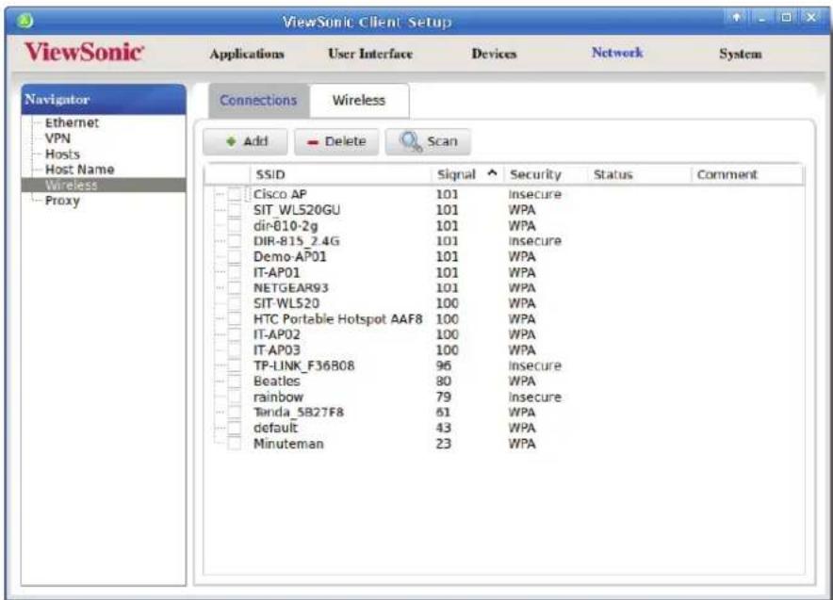Open the System menu
This screenshot has height=600, width=833.
point(741,54)
